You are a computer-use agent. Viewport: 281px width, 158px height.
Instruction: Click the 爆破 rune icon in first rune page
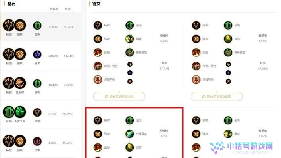click(129, 39)
